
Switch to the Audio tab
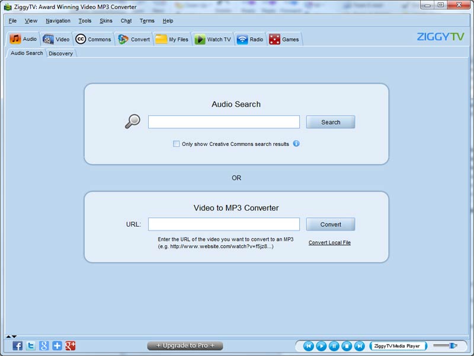point(23,39)
